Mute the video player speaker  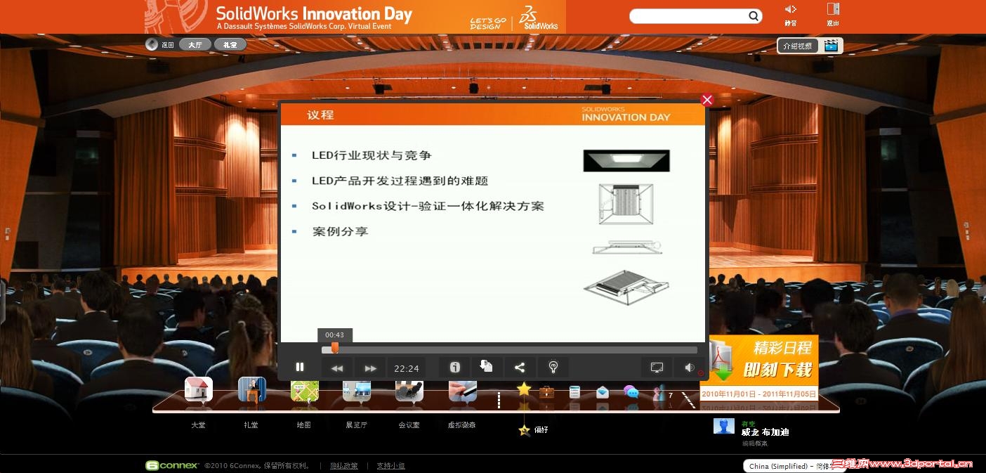click(689, 368)
